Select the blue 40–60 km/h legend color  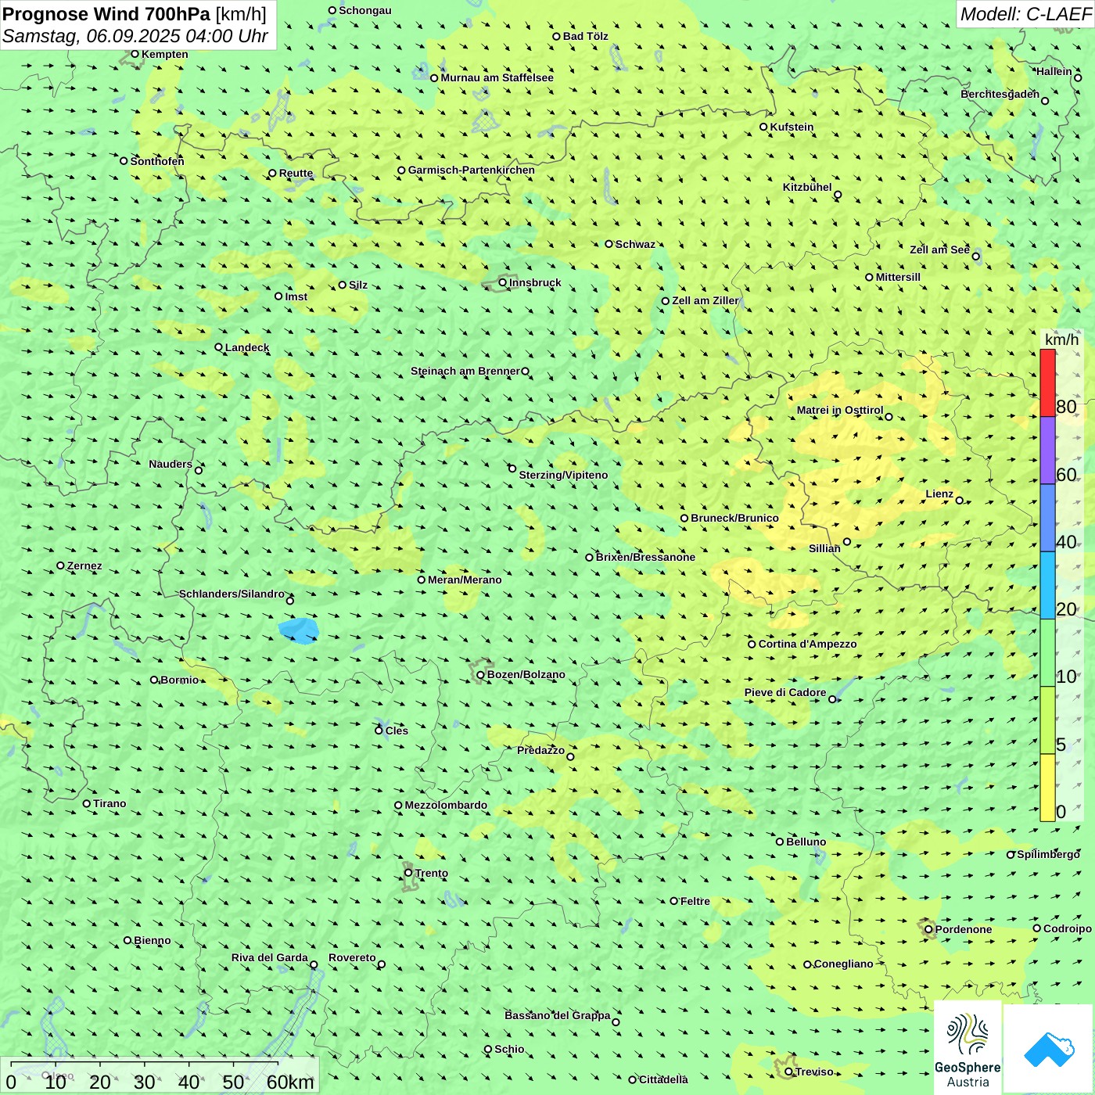[1047, 518]
